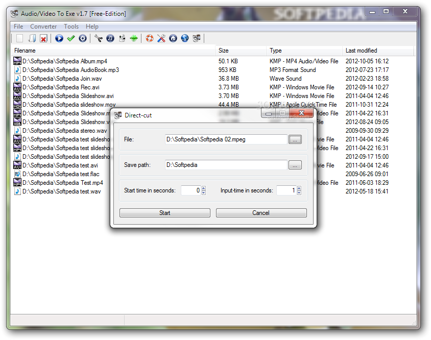Decrease Input-time in seconds
The height and width of the screenshot is (340, 431).
(299, 192)
